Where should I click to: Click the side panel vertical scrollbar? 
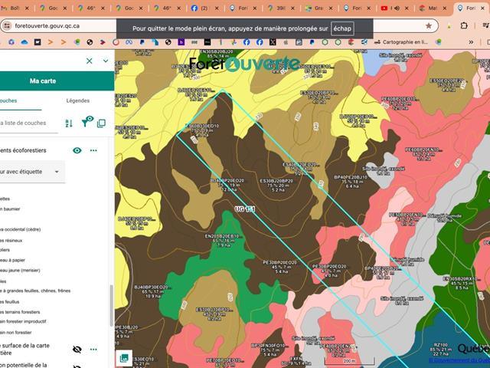(111, 306)
